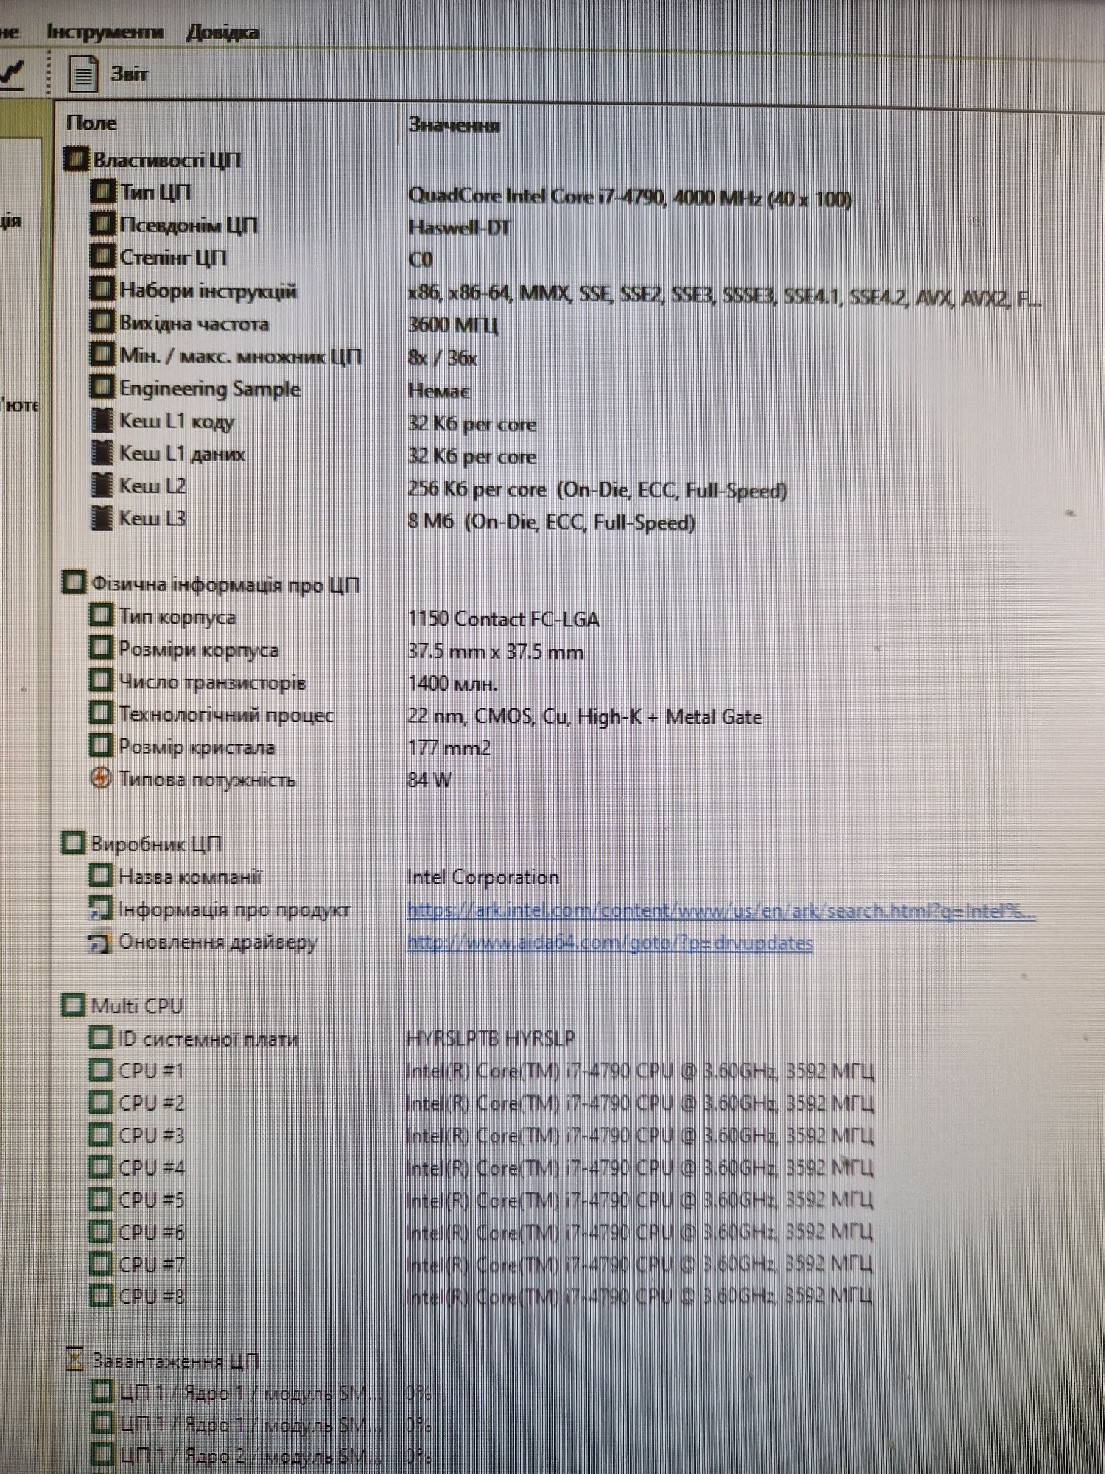
Task: Select the C0 stepping value
Action: (x=421, y=259)
